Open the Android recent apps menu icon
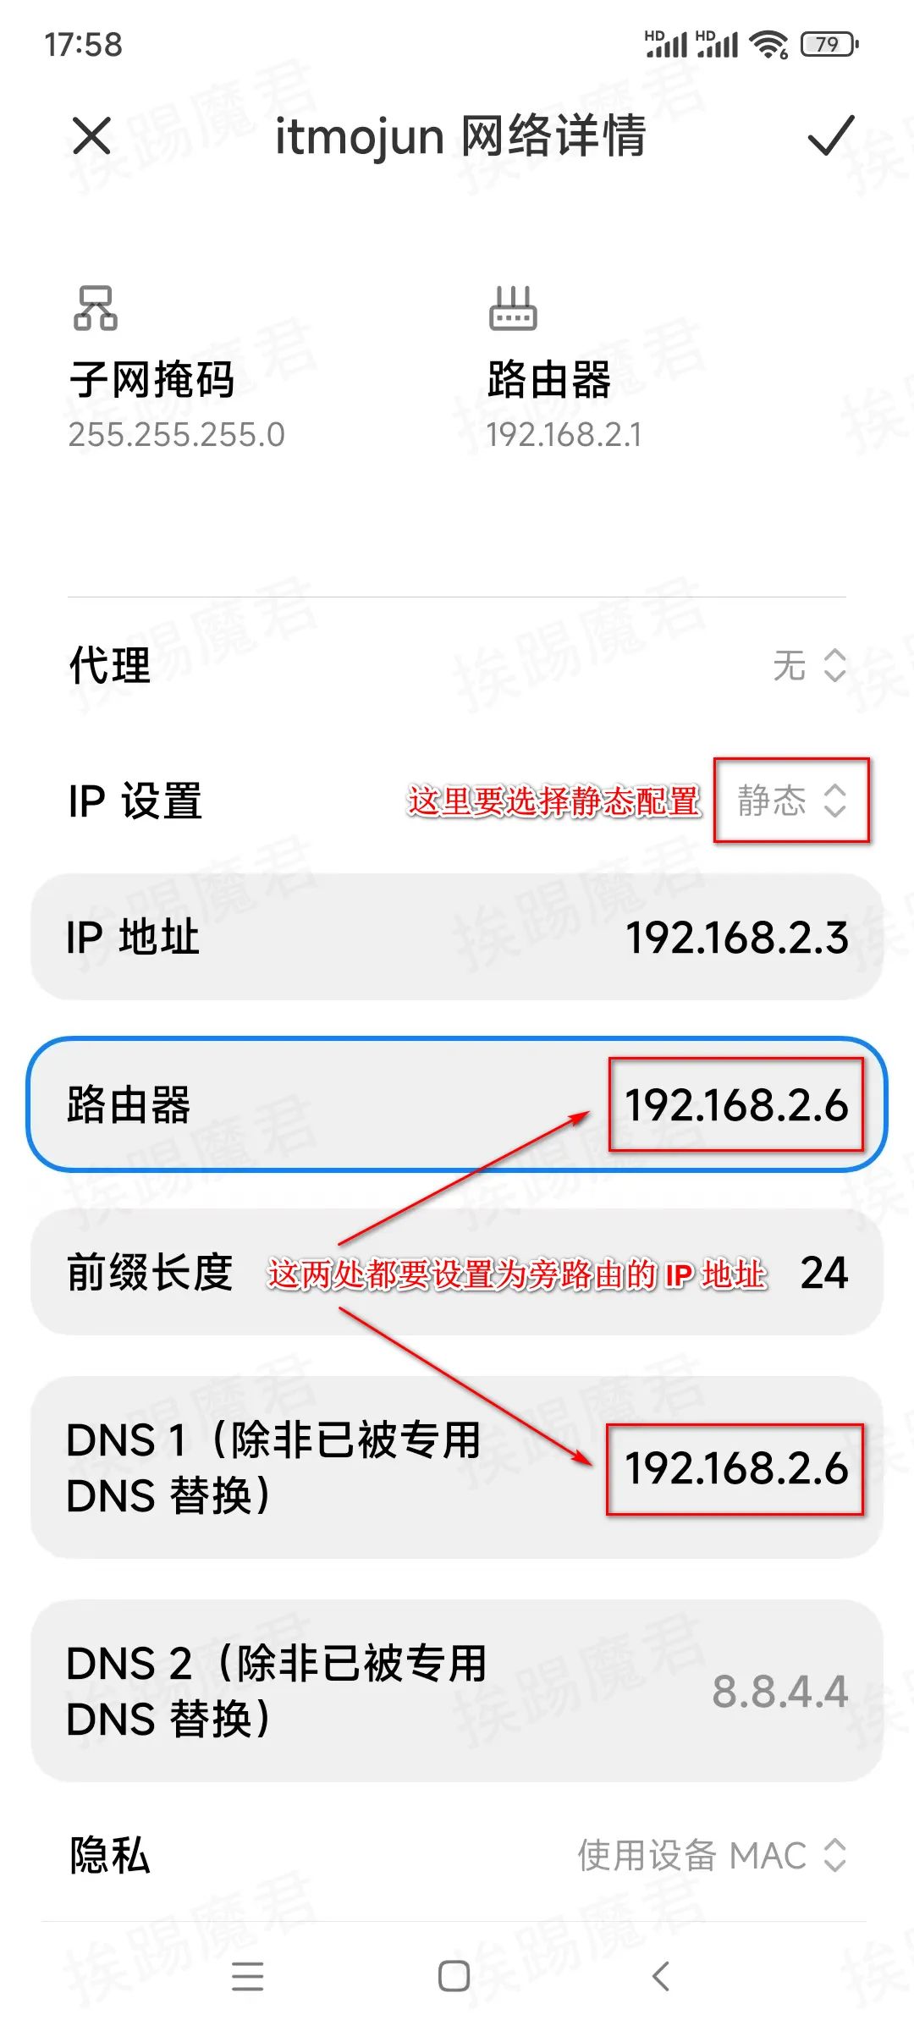 tap(248, 1976)
